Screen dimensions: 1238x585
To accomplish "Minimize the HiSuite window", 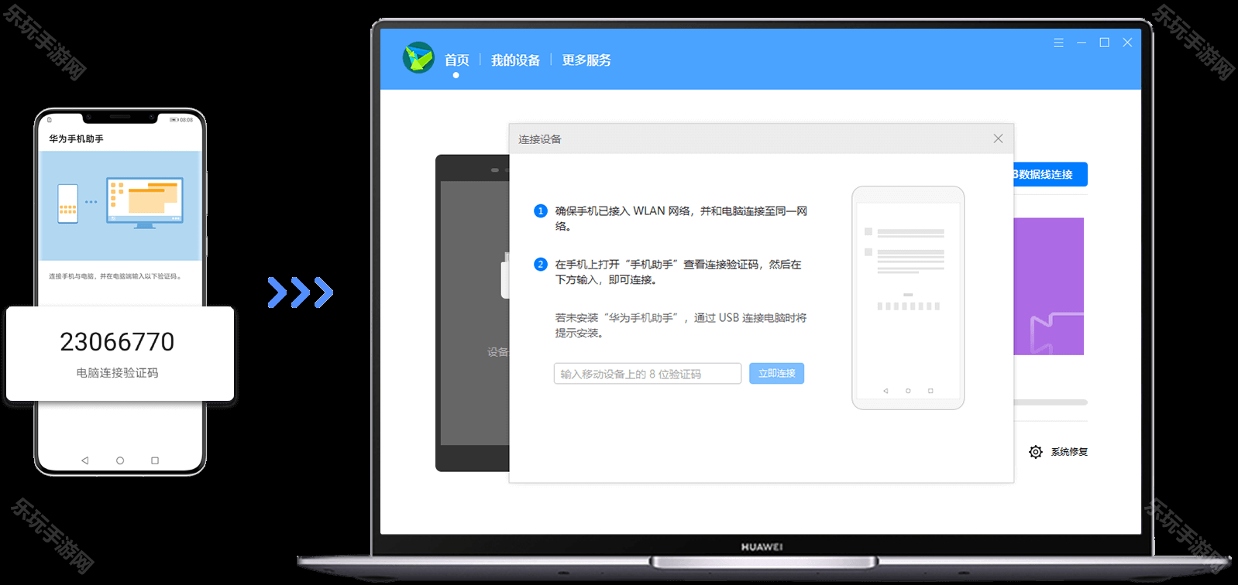I will pyautogui.click(x=1082, y=43).
